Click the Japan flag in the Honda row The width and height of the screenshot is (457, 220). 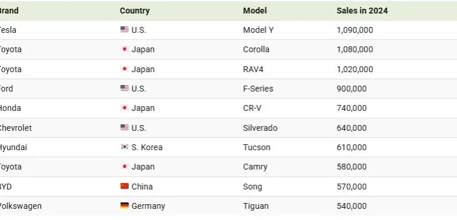124,108
